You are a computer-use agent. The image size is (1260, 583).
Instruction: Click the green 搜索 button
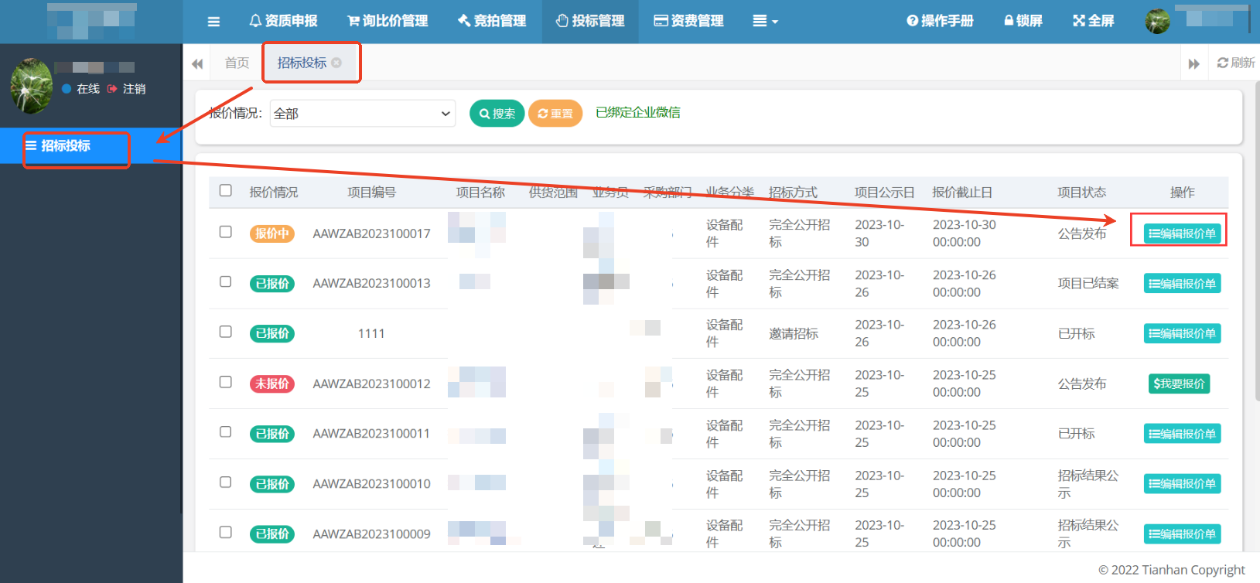point(497,114)
